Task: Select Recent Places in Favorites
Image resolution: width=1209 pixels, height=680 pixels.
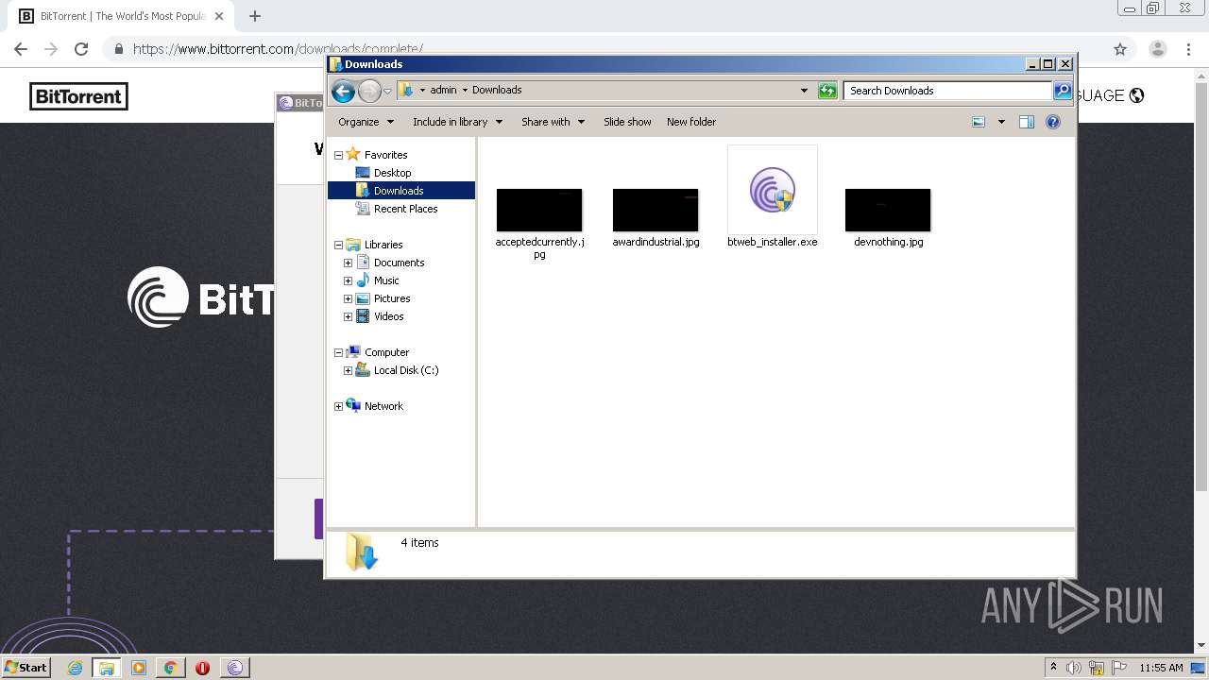Action: pyautogui.click(x=405, y=209)
